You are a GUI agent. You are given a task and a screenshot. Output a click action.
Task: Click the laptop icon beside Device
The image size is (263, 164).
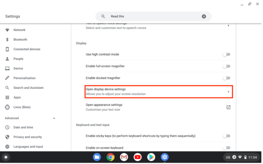tap(7, 69)
